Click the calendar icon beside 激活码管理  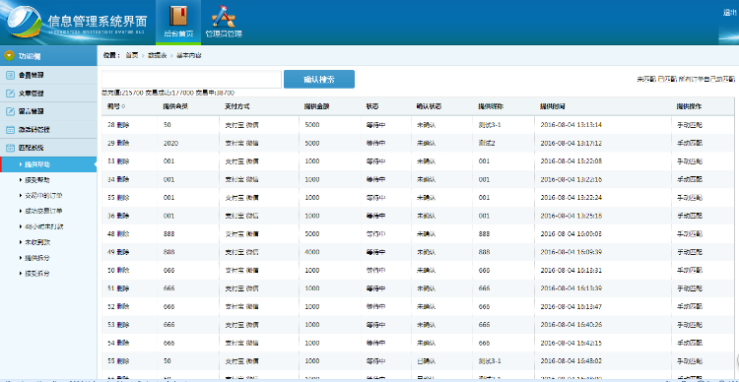point(11,130)
